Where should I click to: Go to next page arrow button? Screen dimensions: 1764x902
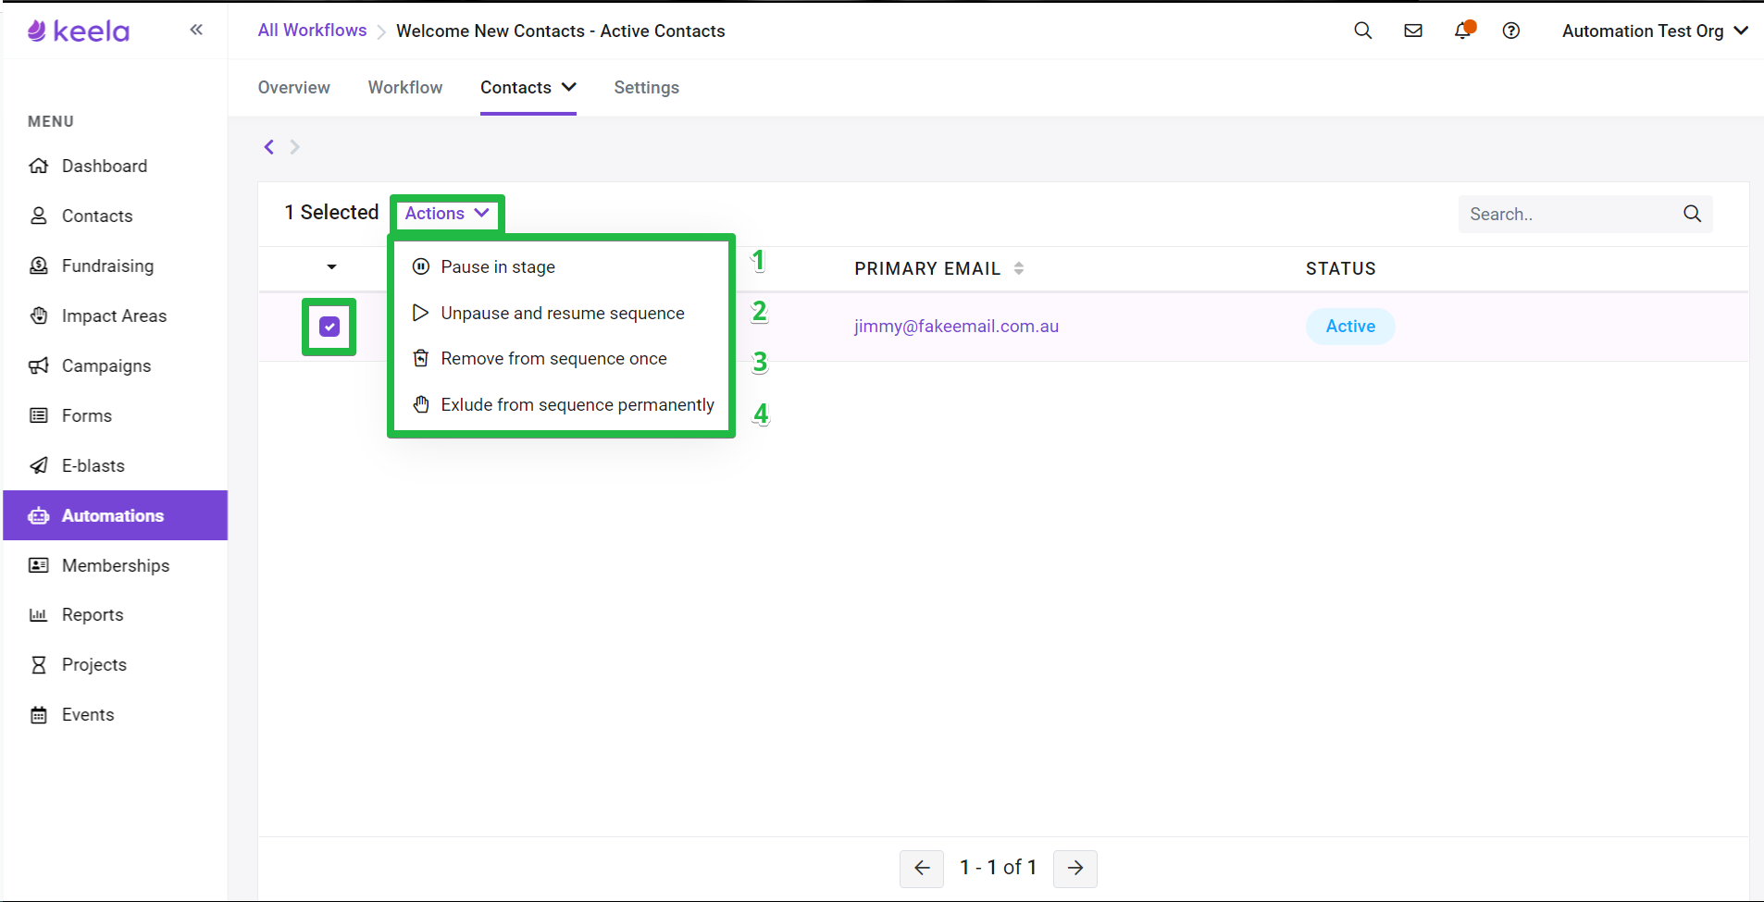[1075, 868]
